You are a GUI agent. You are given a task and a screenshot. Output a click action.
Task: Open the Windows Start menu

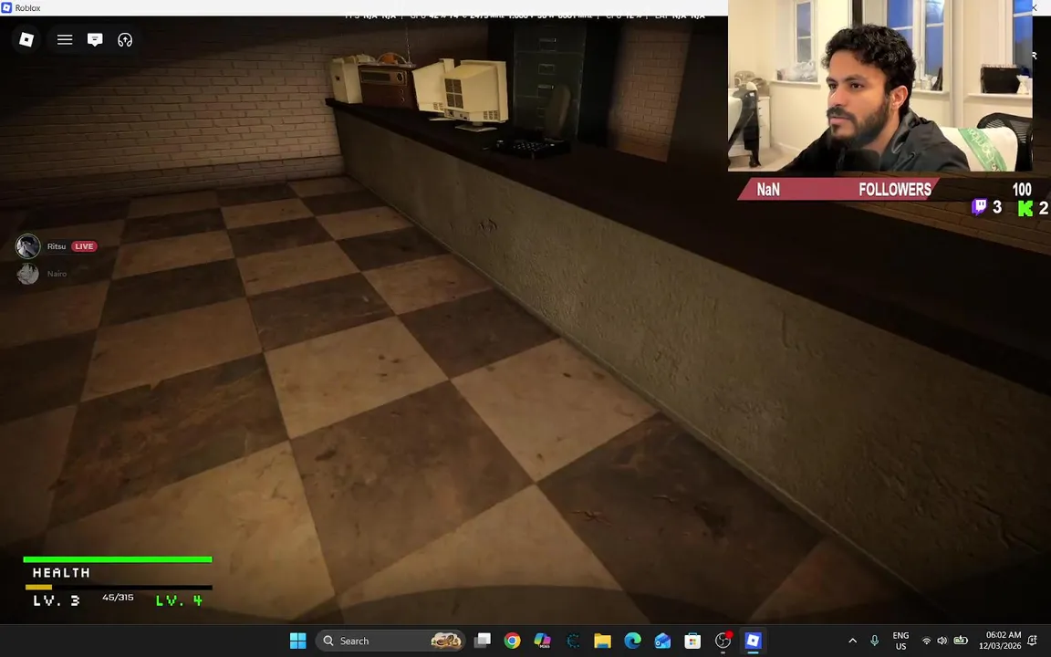297,641
